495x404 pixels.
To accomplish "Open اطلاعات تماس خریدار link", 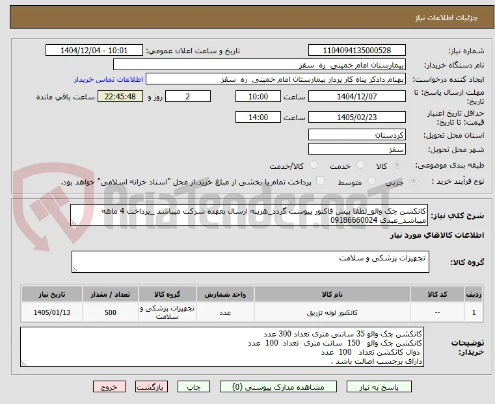I will coord(109,79).
